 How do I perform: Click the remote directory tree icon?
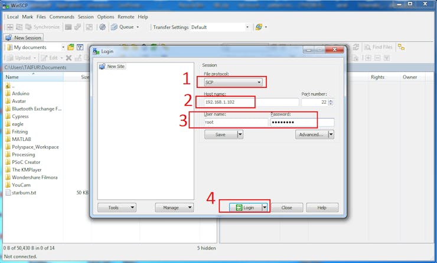coord(401,47)
